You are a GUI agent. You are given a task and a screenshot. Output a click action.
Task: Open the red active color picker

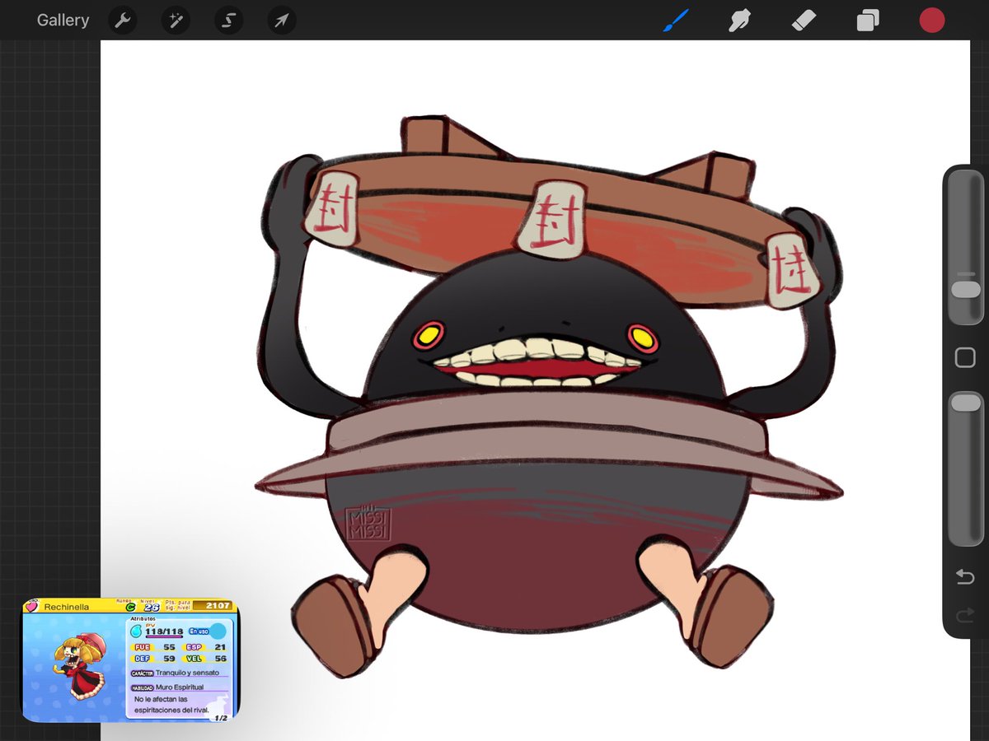[931, 21]
